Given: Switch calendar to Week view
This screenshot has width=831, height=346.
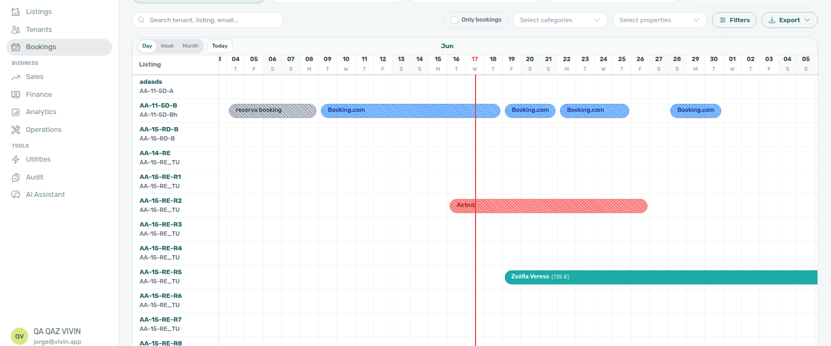Looking at the screenshot, I should 167,46.
